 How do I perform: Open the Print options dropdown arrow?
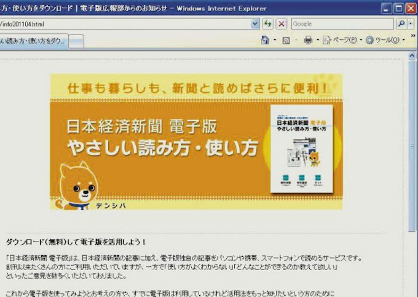click(x=317, y=40)
